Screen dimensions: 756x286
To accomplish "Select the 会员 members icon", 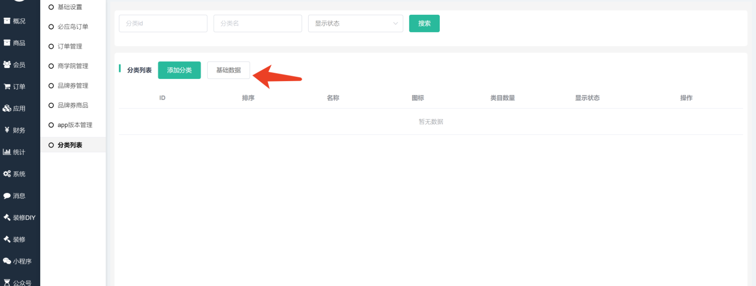I will click(x=7, y=65).
